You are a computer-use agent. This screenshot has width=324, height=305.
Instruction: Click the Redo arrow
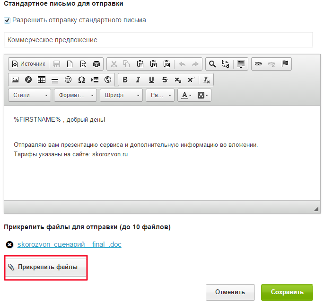point(195,64)
